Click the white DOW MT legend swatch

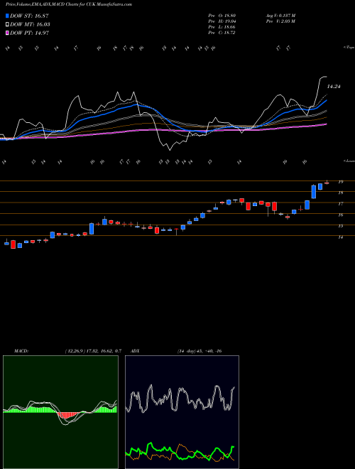tap(8, 25)
